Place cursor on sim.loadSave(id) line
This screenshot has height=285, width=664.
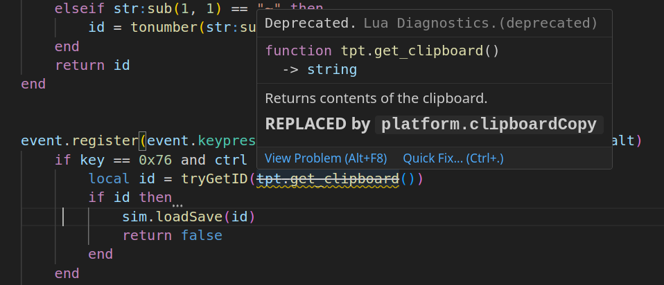[x=189, y=217]
